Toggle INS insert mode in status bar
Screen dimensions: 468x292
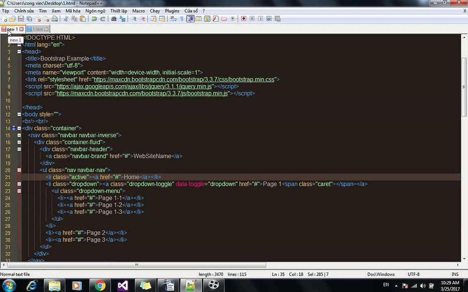tap(455, 275)
